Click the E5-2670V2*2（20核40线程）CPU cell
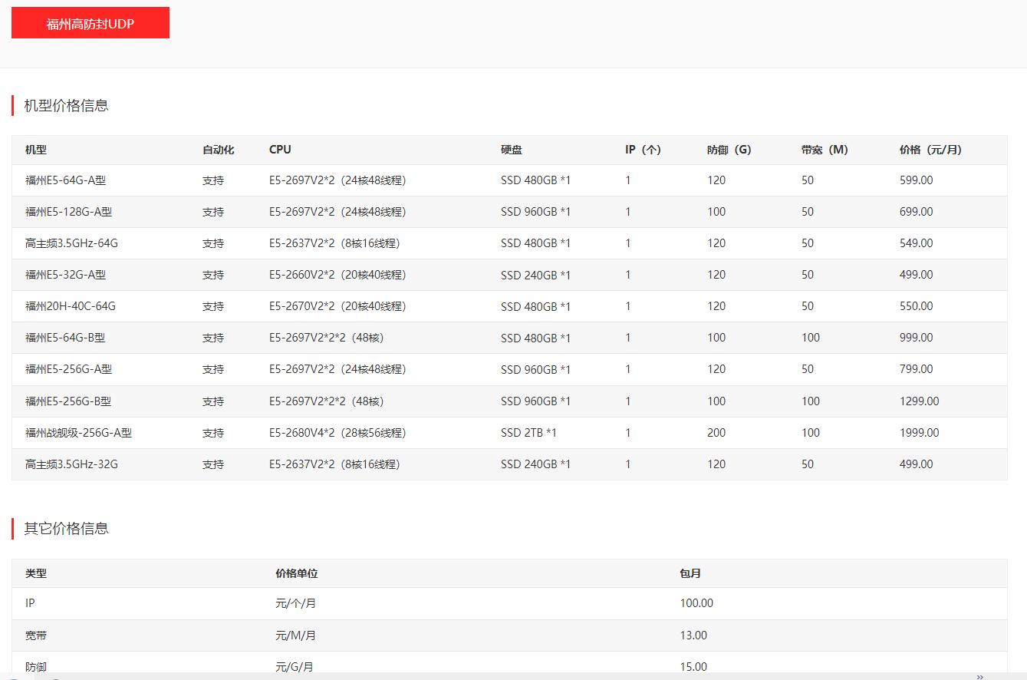 tap(337, 306)
